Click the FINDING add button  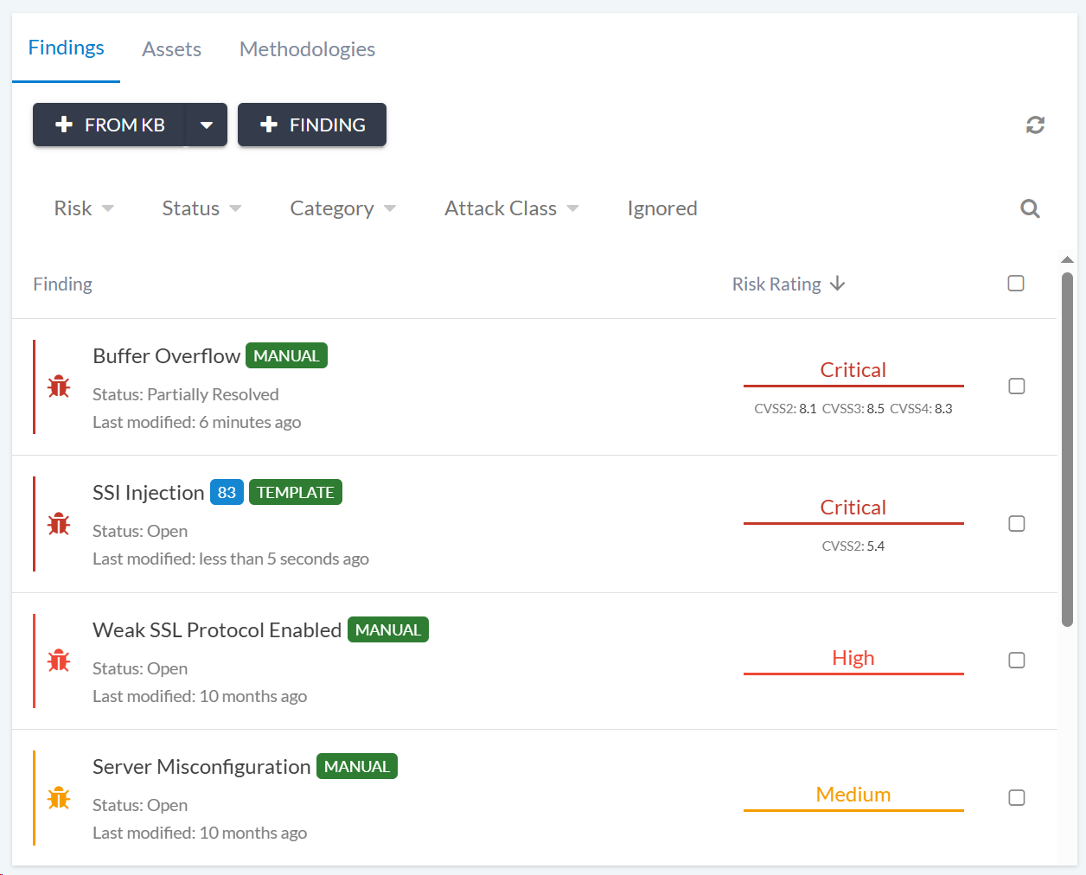coord(312,125)
